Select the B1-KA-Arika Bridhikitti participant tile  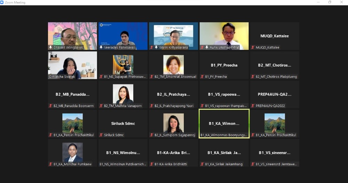pos(173,153)
